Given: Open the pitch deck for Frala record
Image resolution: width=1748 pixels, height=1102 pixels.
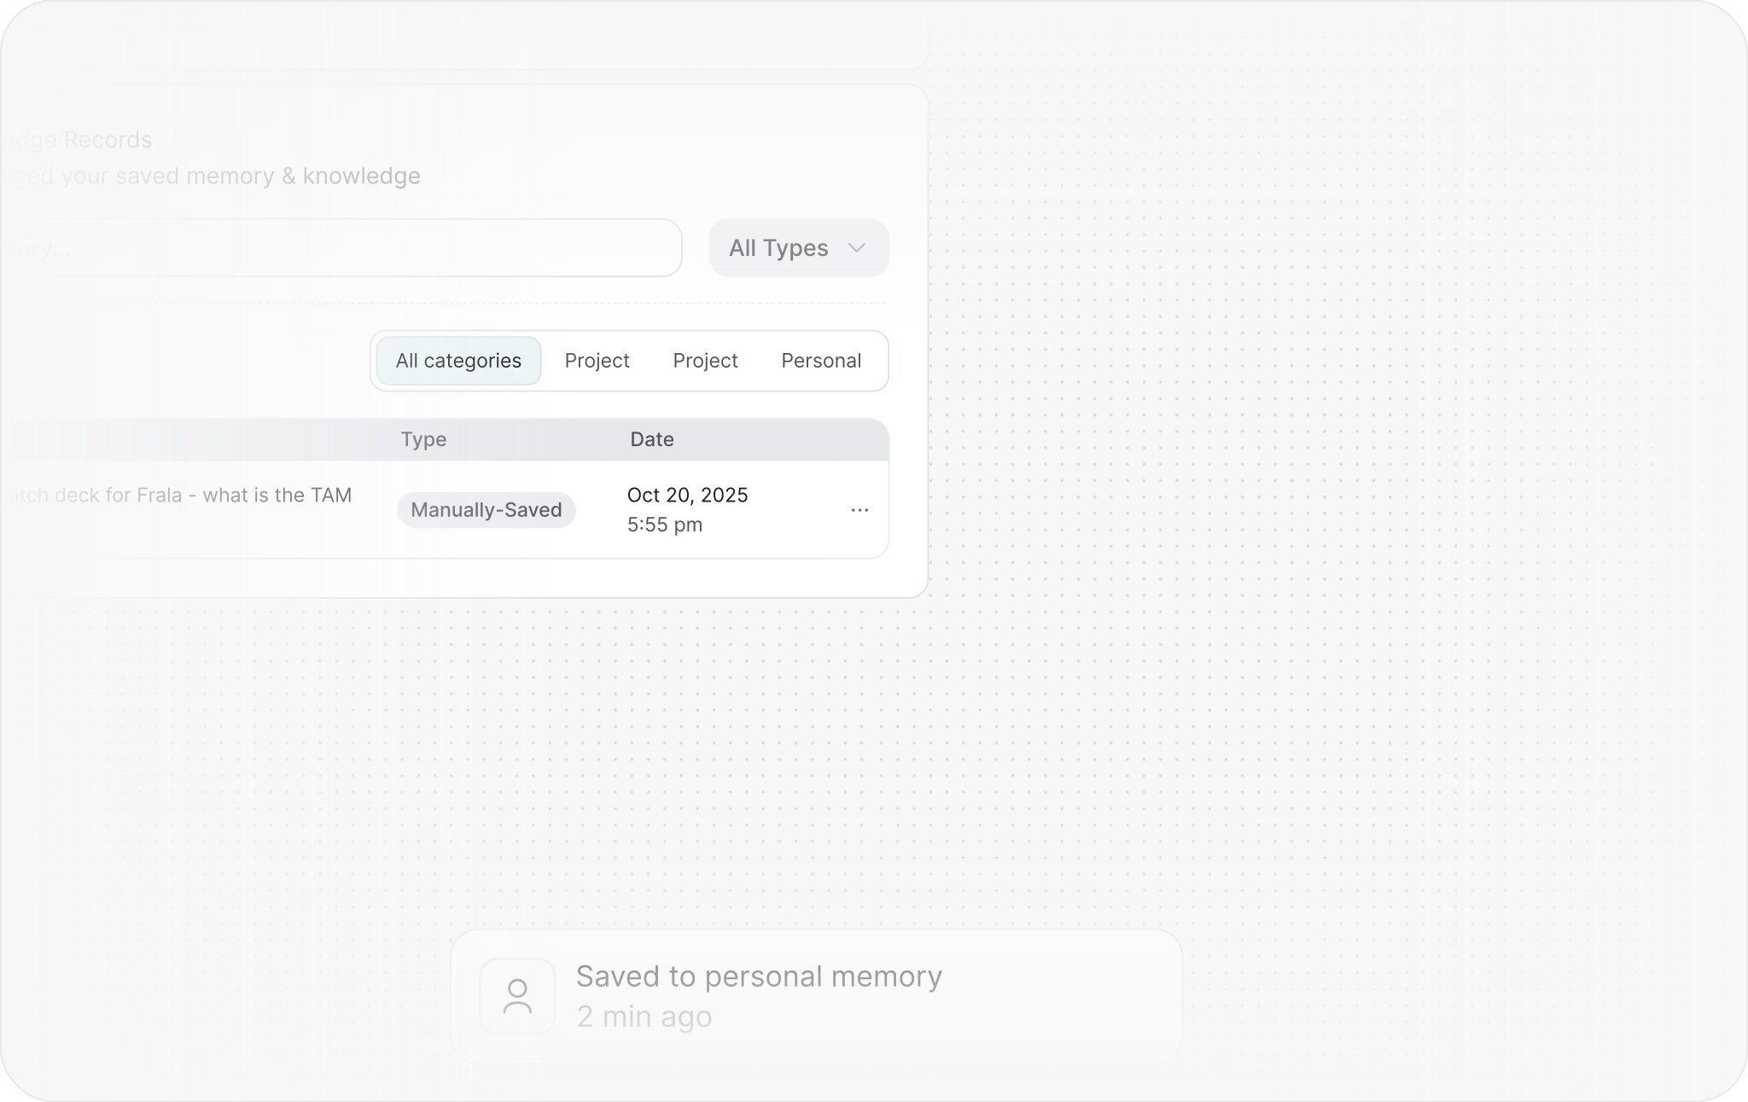Looking at the screenshot, I should 177,496.
